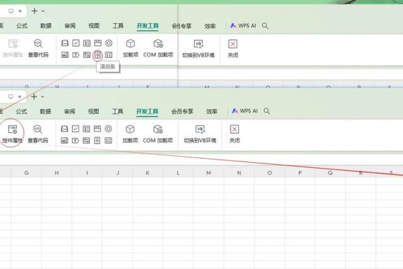Select column Q header in lower sheet
This screenshot has height=269, width=403.
pyautogui.click(x=330, y=173)
